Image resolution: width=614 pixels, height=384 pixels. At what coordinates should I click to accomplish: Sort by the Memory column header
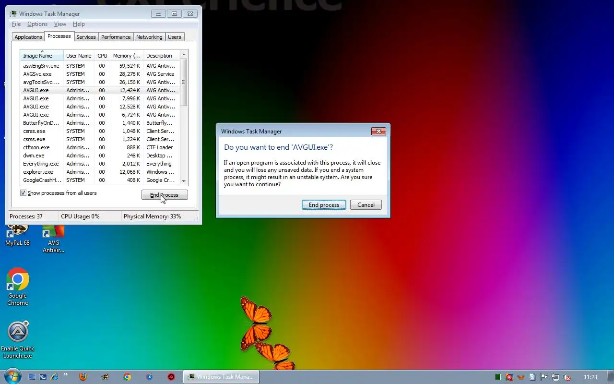point(127,56)
